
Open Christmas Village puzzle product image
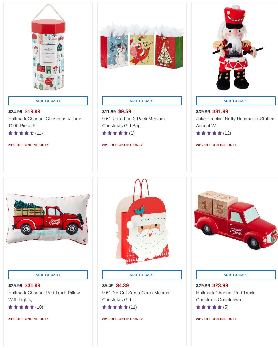[48, 47]
